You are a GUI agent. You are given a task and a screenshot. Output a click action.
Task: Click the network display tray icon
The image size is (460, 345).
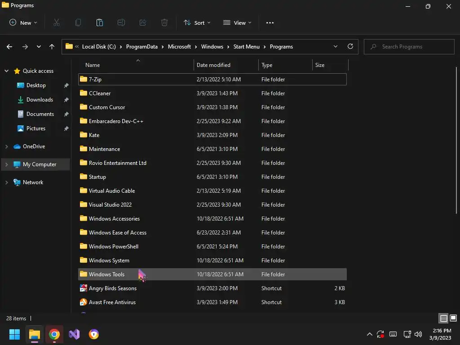[407, 334]
